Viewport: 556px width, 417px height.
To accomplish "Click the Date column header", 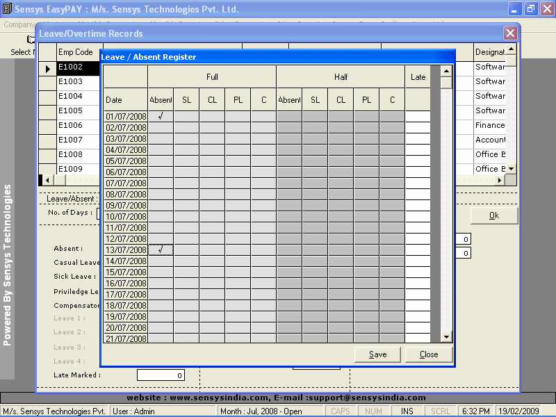I will click(x=126, y=100).
